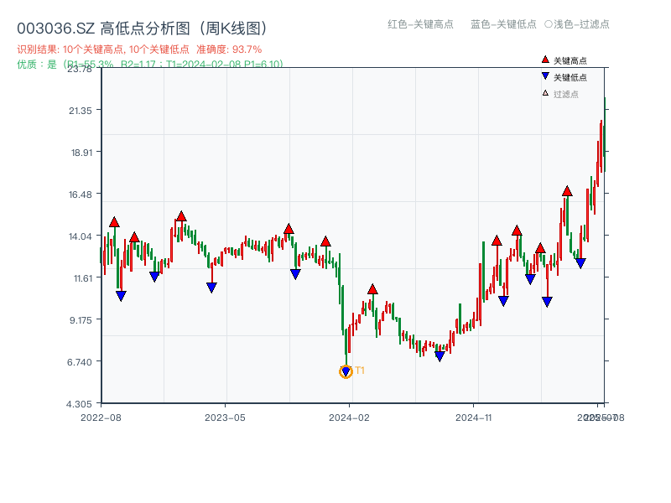Click the 21.35 price axis label
The height and width of the screenshot is (503, 671).
pyautogui.click(x=81, y=111)
